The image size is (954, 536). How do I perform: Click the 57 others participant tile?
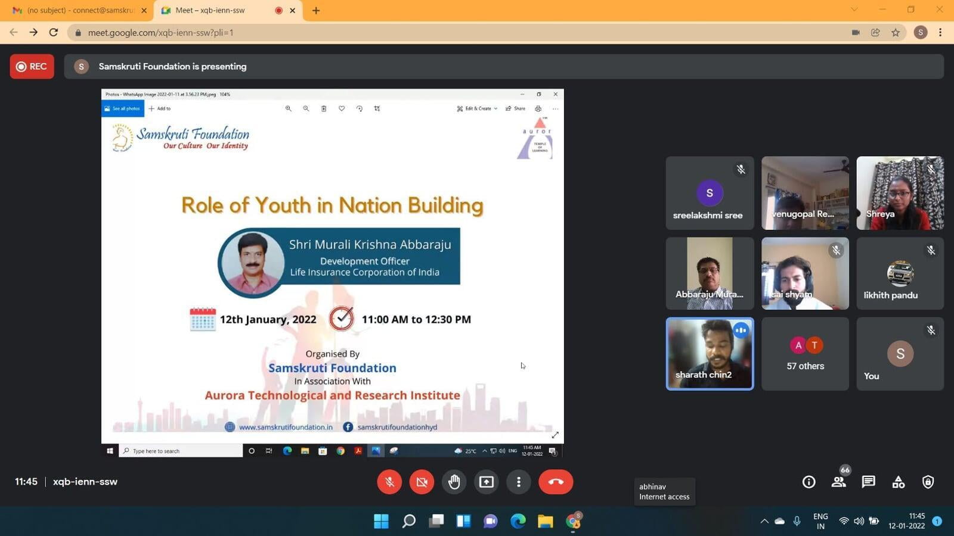tap(805, 354)
